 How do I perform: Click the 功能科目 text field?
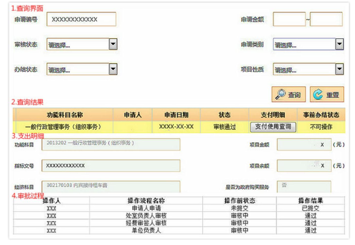(x=111, y=144)
